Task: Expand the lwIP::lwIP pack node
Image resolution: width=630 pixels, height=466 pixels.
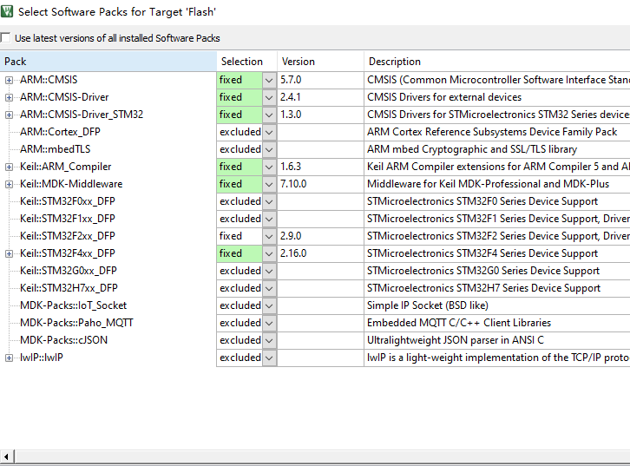Action: click(x=9, y=358)
